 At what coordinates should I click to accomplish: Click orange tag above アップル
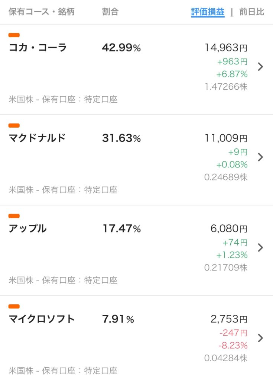(14, 216)
